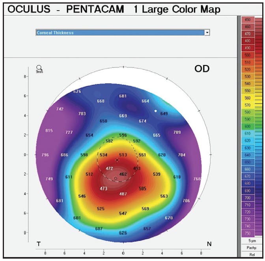Viewport: 265px width, 261px height.
Task: Click the 815 thickness value at periphery
Action: click(49, 130)
